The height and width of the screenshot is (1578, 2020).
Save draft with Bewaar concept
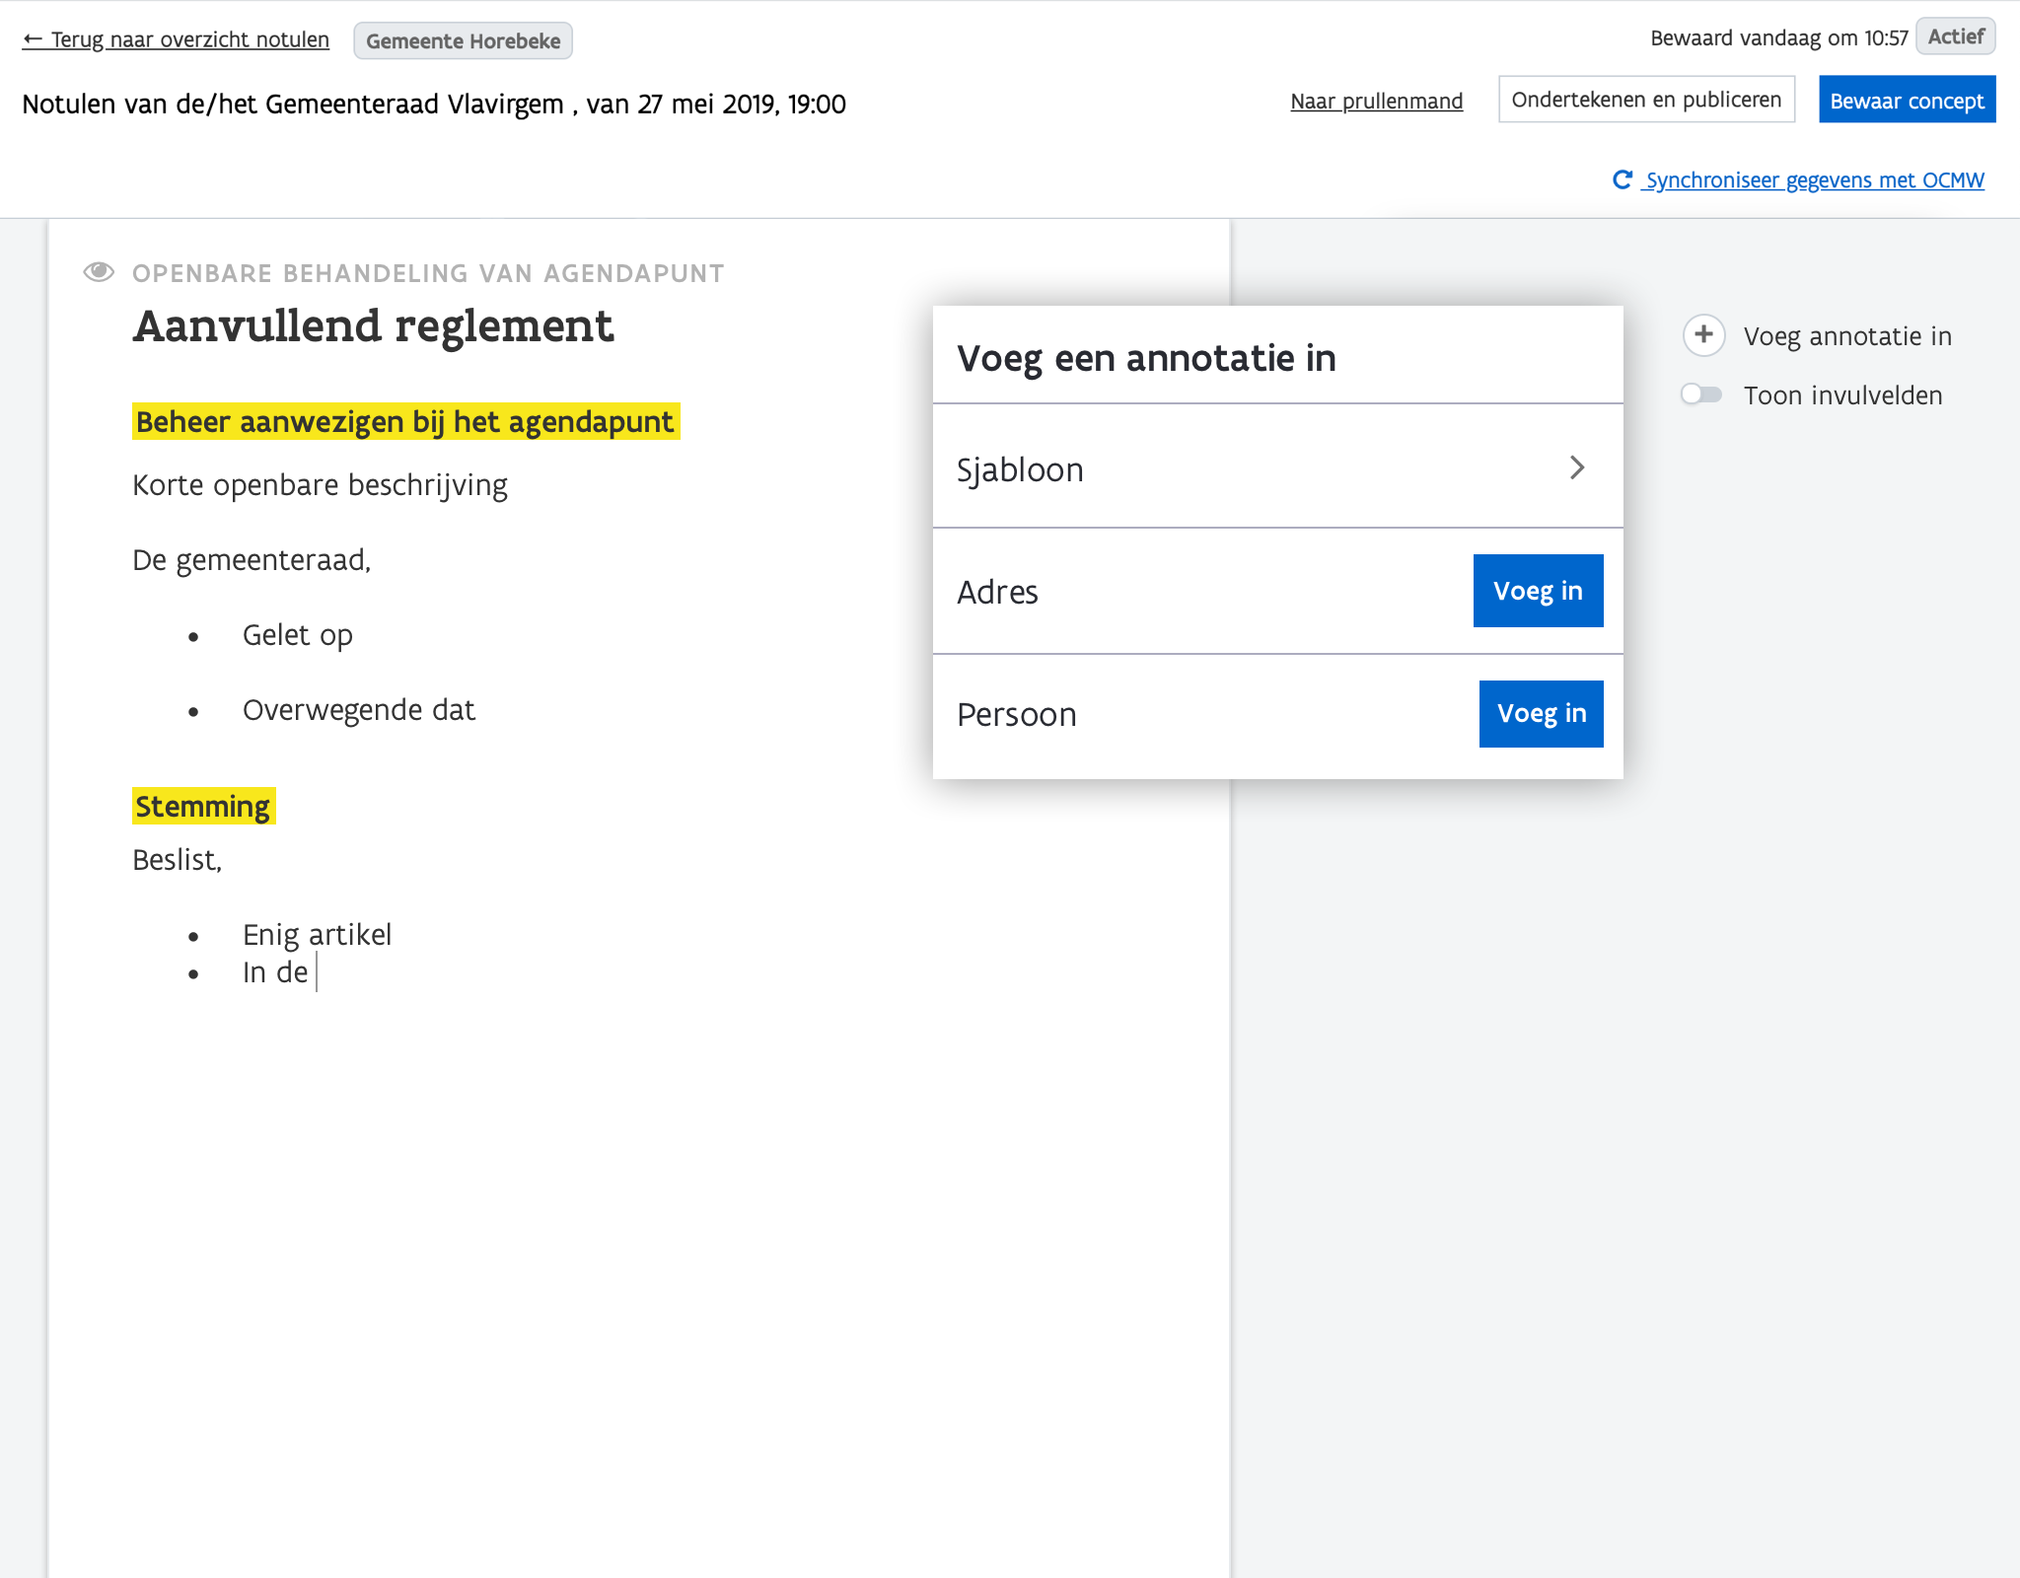(1906, 101)
